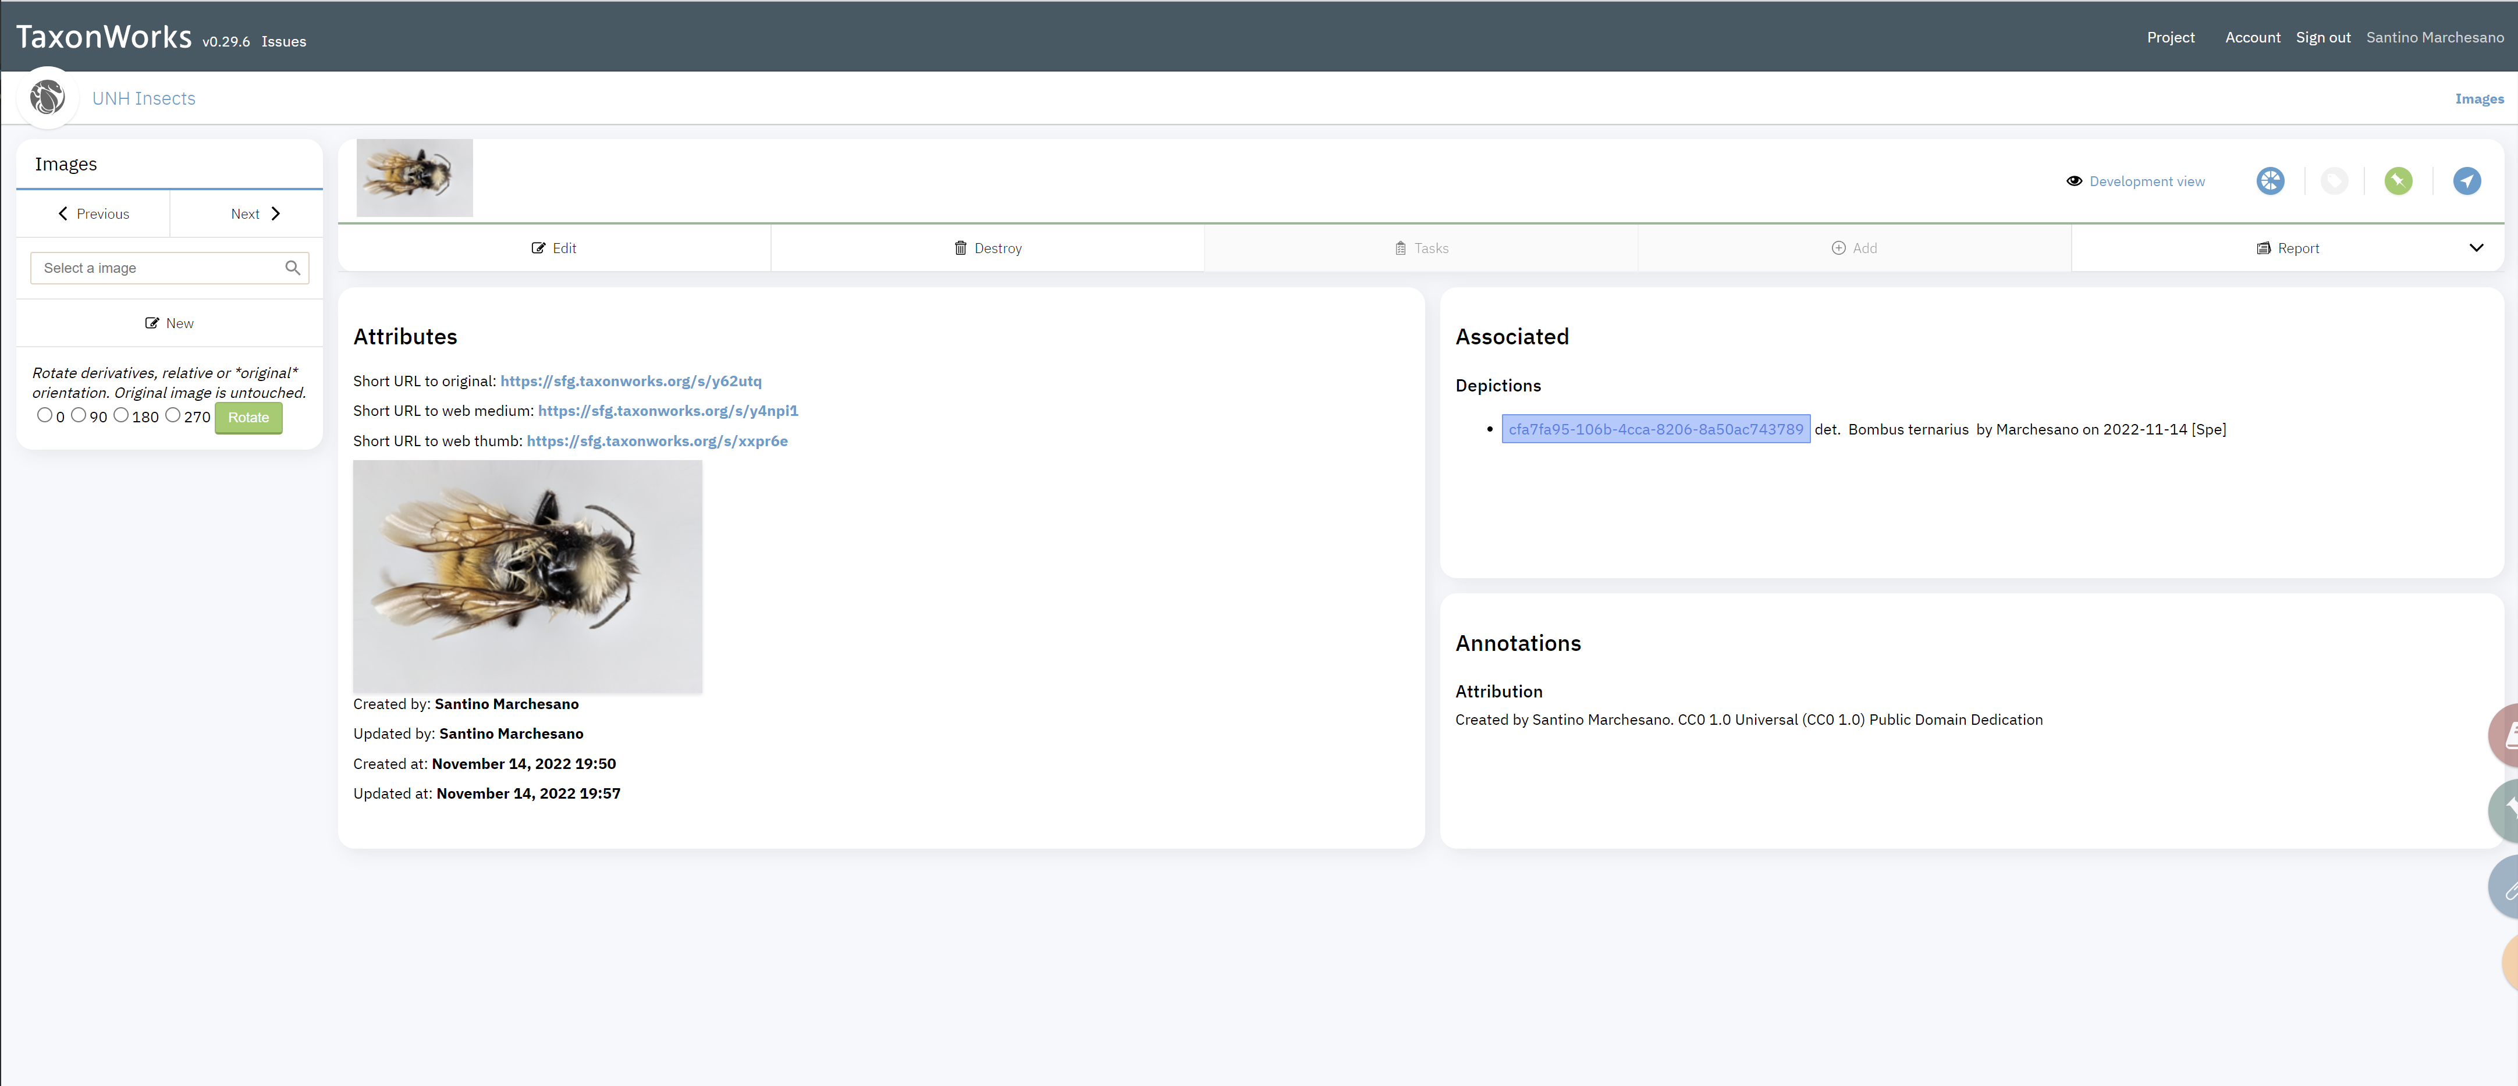Click the New image pencil icon

tap(151, 323)
